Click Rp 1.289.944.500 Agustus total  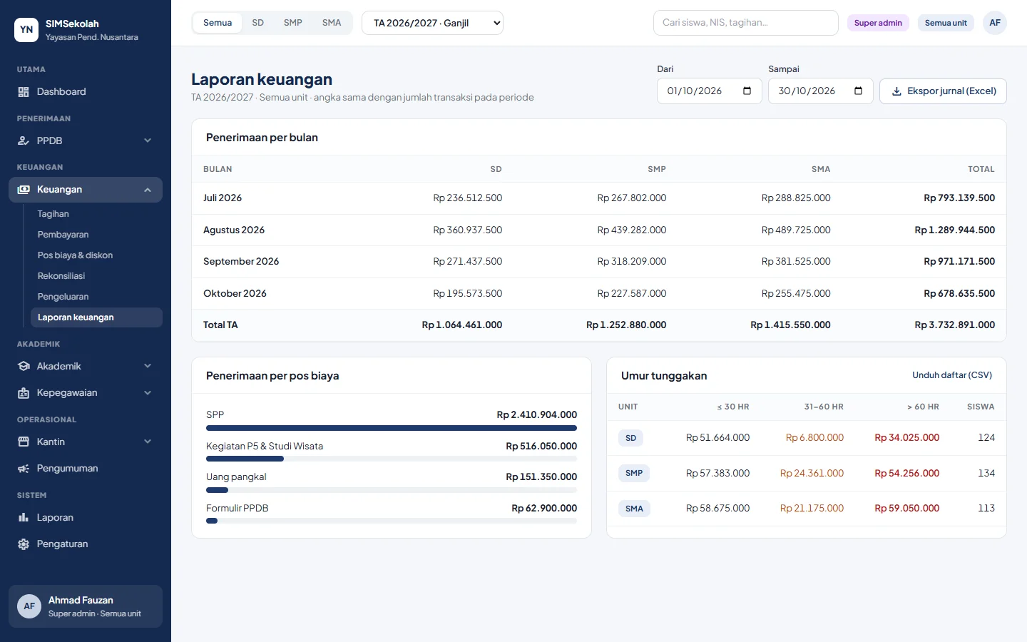coord(955,230)
